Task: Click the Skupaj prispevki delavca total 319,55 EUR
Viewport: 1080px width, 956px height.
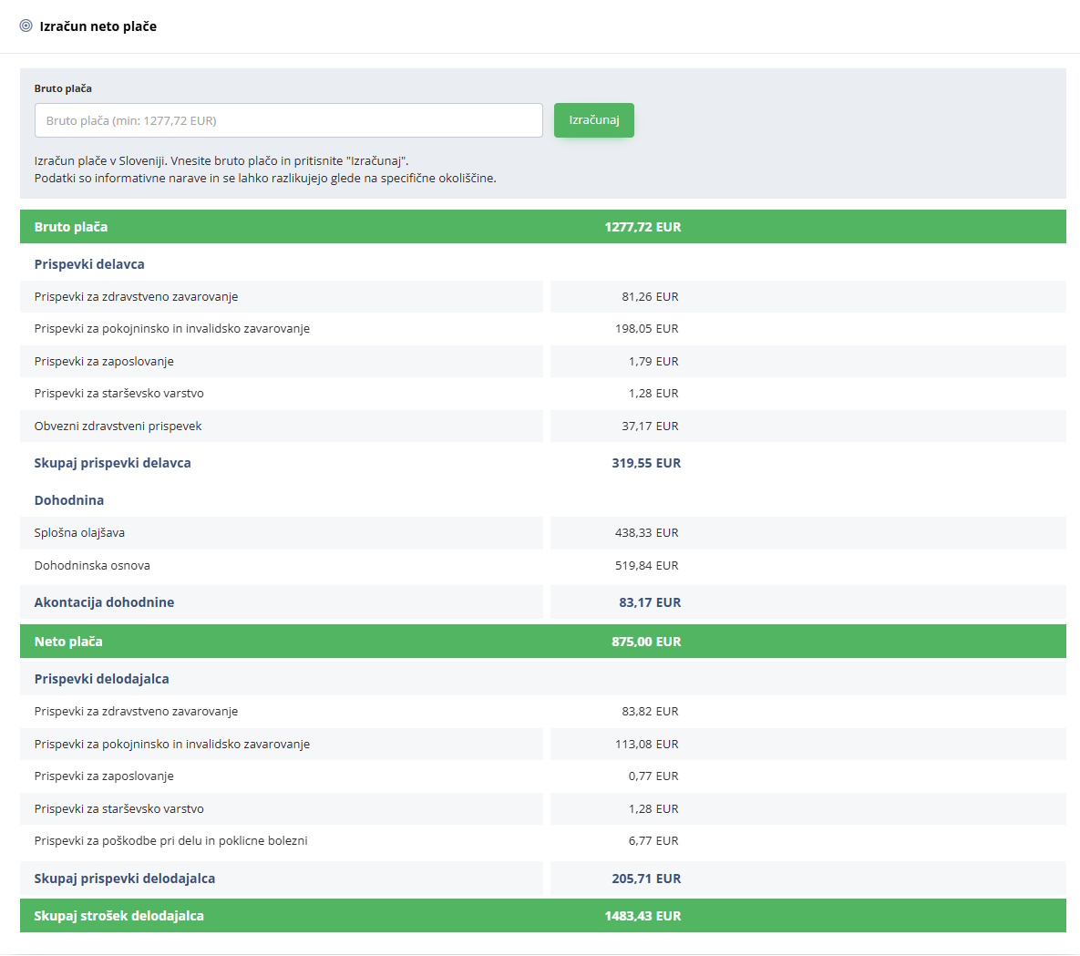Action: point(646,463)
